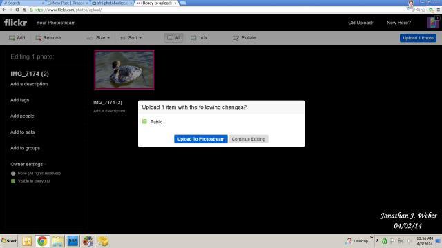The width and height of the screenshot is (442, 248).
Task: Switch to the photobucket browser tab
Action: tap(112, 3)
